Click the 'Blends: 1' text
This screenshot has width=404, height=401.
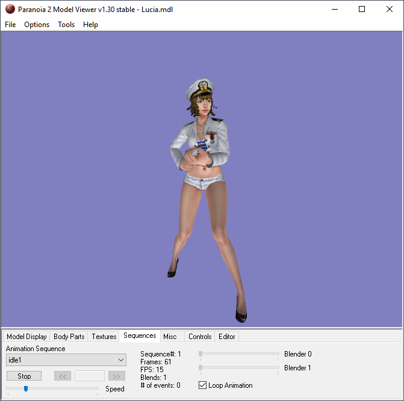[x=154, y=378]
